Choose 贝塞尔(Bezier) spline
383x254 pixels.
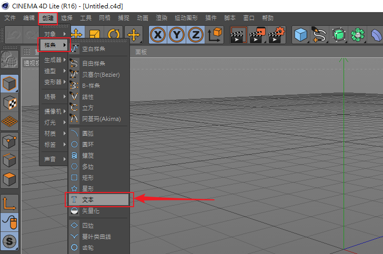click(x=99, y=75)
